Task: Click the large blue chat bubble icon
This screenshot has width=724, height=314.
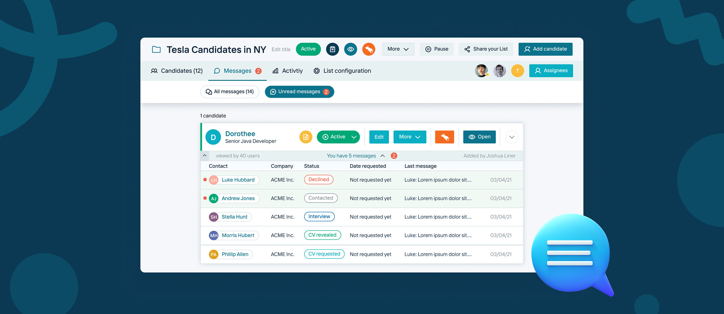Action: [x=571, y=253]
